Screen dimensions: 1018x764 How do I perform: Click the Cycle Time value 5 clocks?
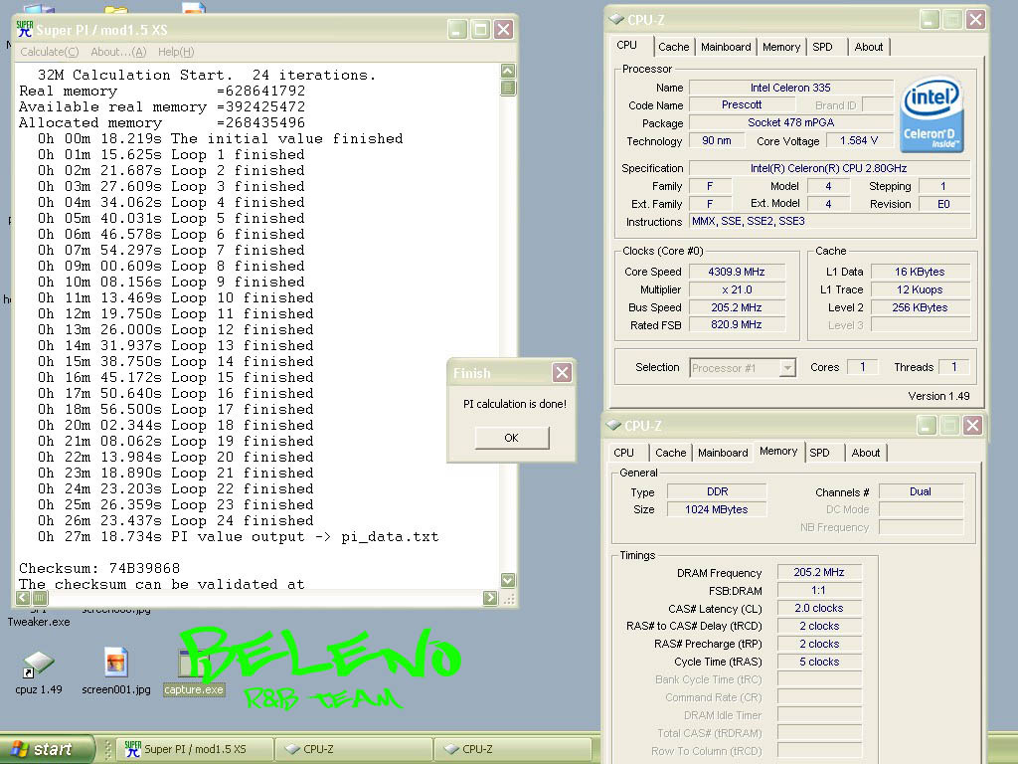819,662
